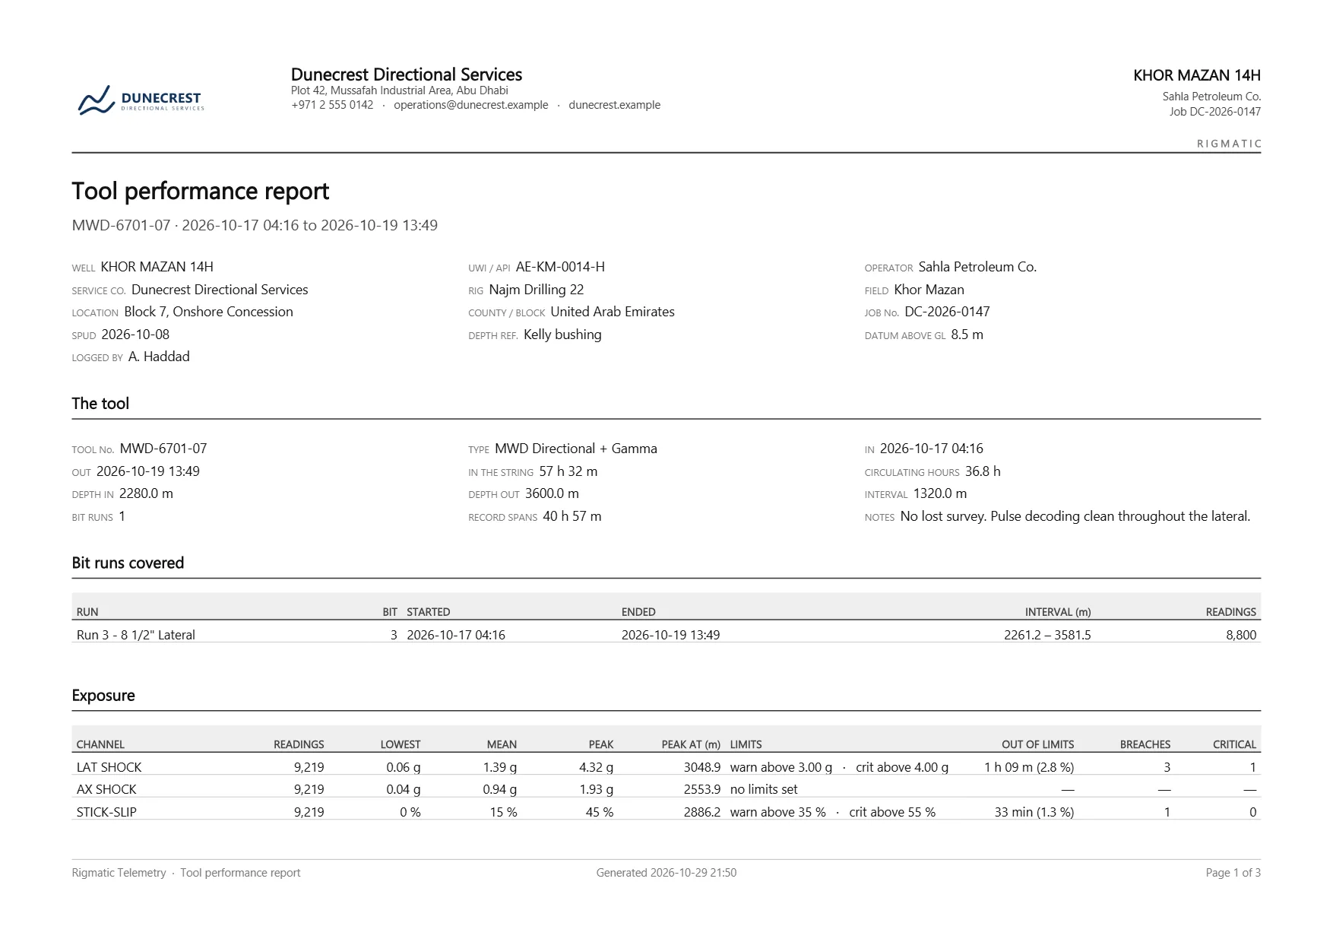1333x942 pixels.
Task: Click the datum value 8.5 m
Action: tap(967, 335)
